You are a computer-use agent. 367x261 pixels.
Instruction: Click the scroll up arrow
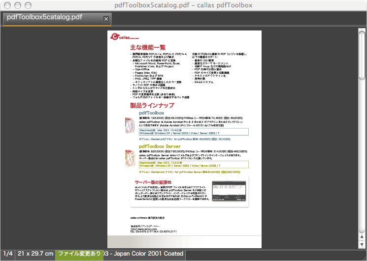tap(362, 236)
